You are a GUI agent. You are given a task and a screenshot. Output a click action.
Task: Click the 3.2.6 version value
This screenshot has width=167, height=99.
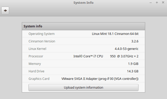pyautogui.click(x=135, y=41)
